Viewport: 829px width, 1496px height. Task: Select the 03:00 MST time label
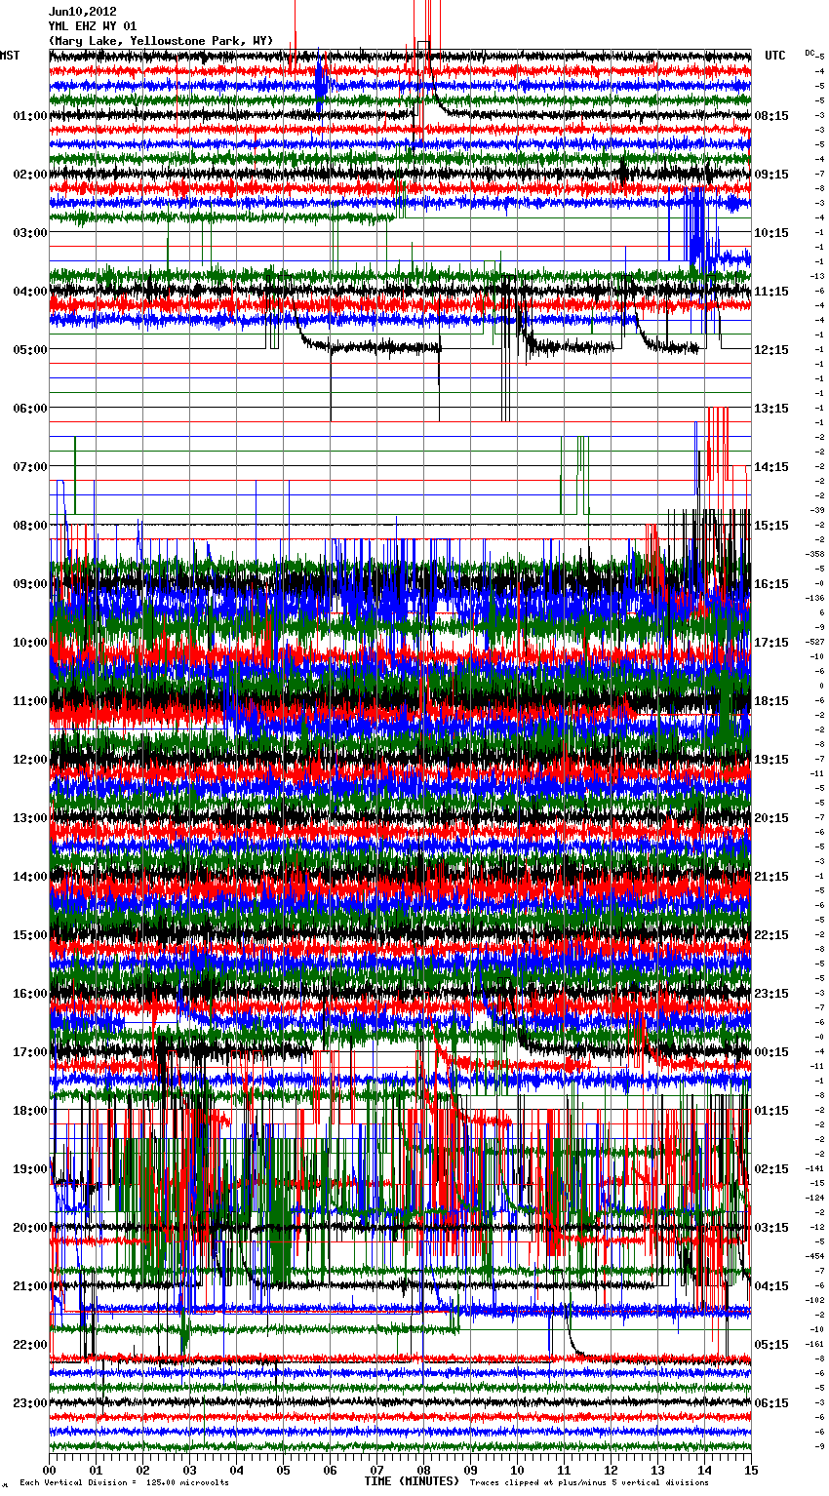30,233
